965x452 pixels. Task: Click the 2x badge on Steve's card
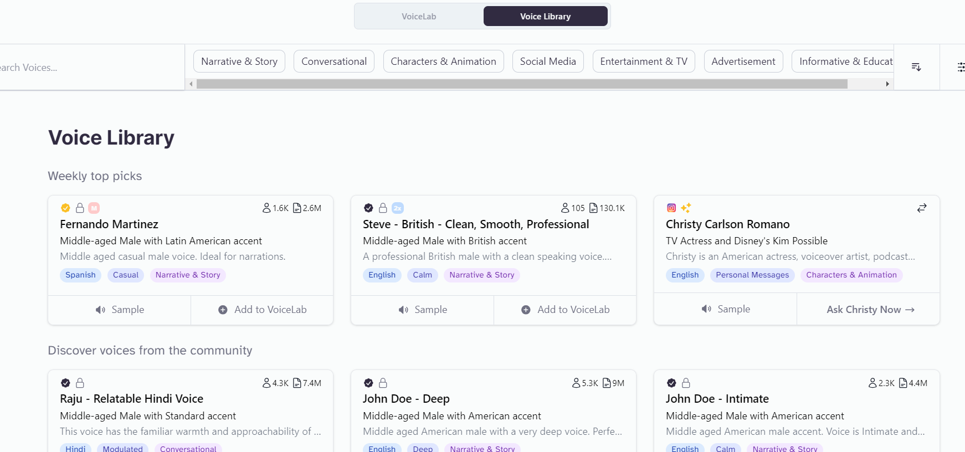pyautogui.click(x=398, y=208)
